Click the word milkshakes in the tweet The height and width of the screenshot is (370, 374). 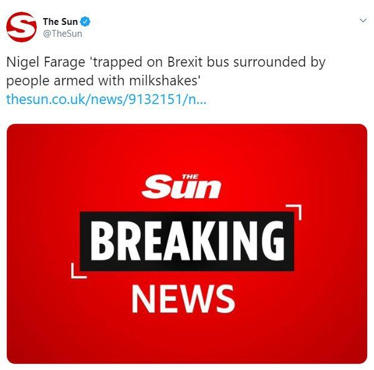(163, 80)
